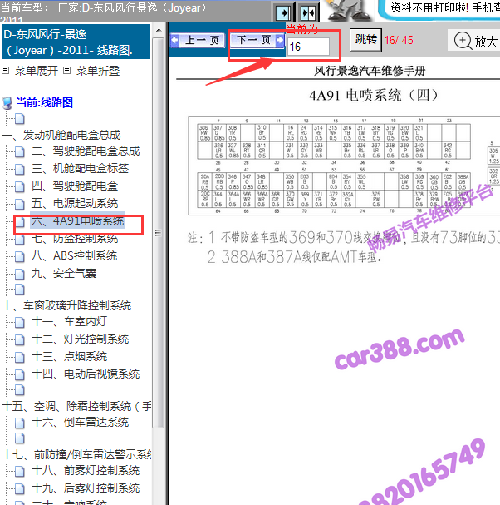Screen dimensions: 500x505
Task: Click the 16/ 45 page counter text
Action: click(x=399, y=40)
